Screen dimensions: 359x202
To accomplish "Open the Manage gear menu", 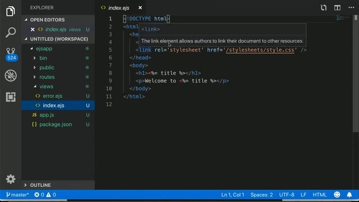I will tap(11, 179).
